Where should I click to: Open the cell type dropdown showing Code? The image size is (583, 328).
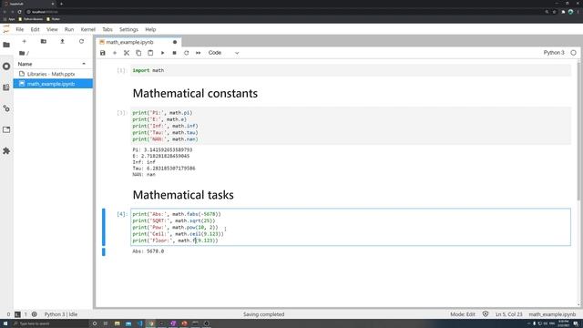223,53
